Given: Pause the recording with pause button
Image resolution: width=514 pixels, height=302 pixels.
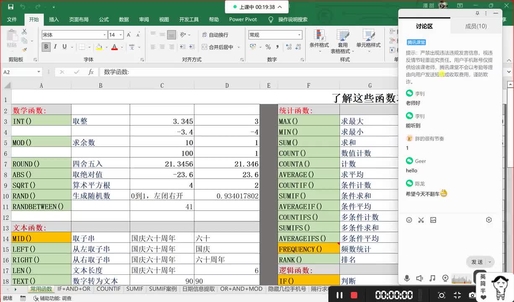Looking at the screenshot, I should point(340,295).
